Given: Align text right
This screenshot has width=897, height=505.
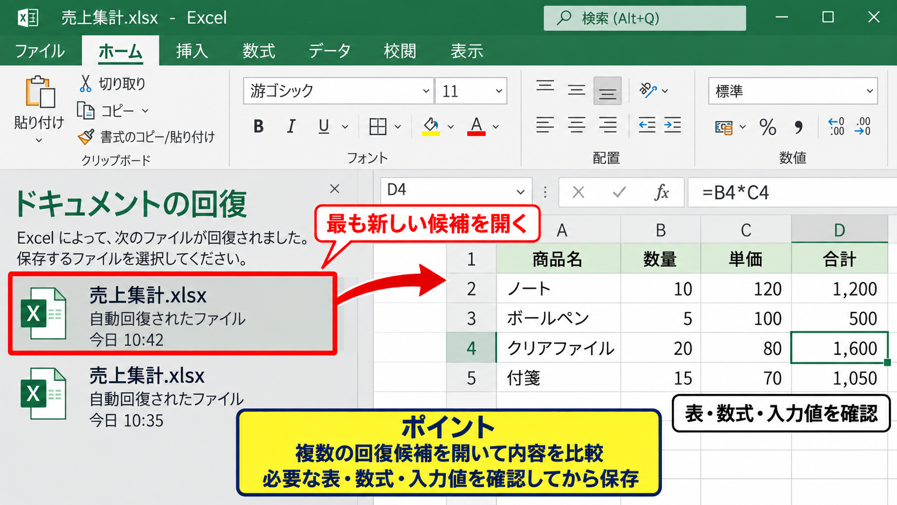Looking at the screenshot, I should coord(608,125).
